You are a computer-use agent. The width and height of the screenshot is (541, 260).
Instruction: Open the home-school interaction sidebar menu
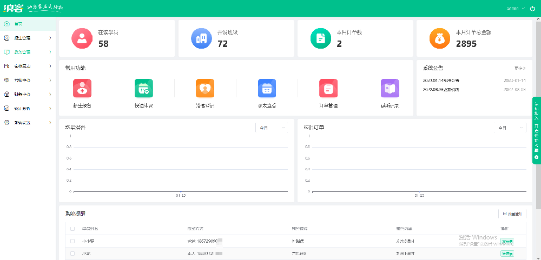coord(28,66)
